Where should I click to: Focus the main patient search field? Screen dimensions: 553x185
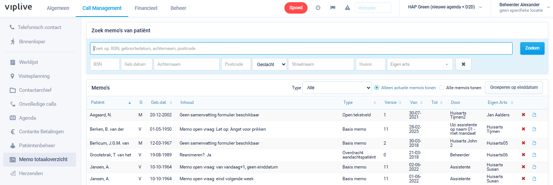coord(301,48)
